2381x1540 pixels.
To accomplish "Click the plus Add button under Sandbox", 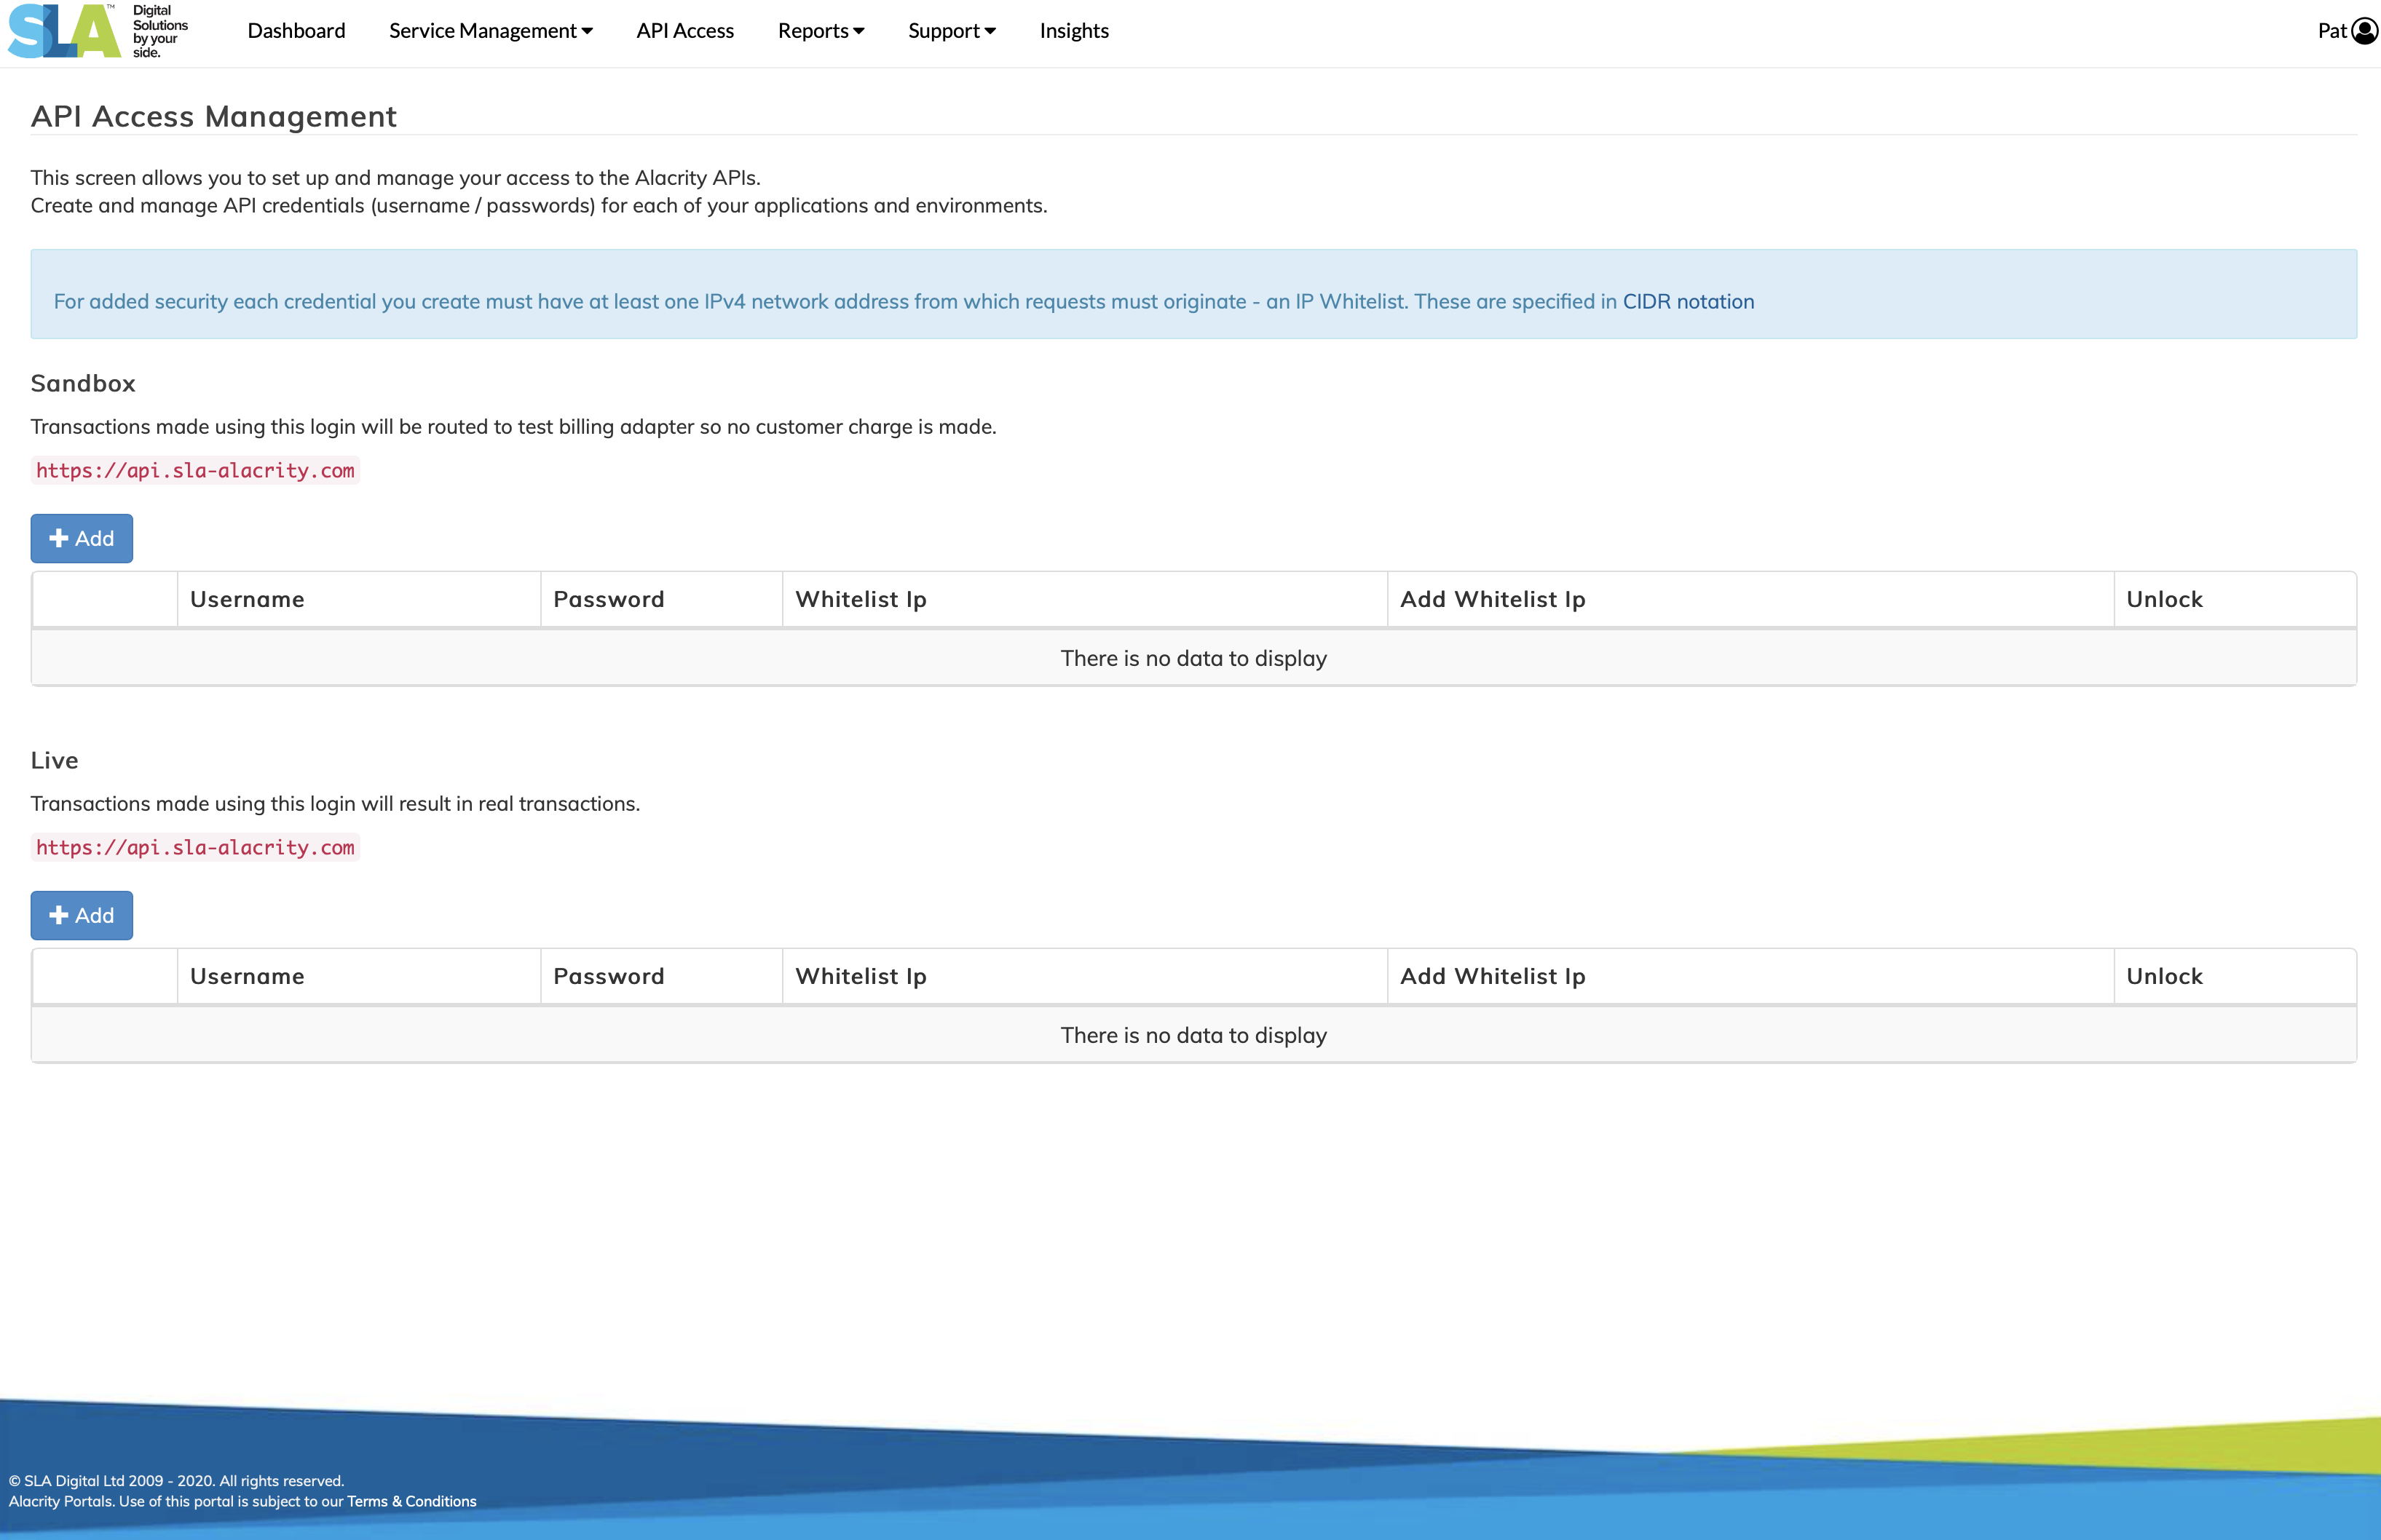I will tap(82, 538).
